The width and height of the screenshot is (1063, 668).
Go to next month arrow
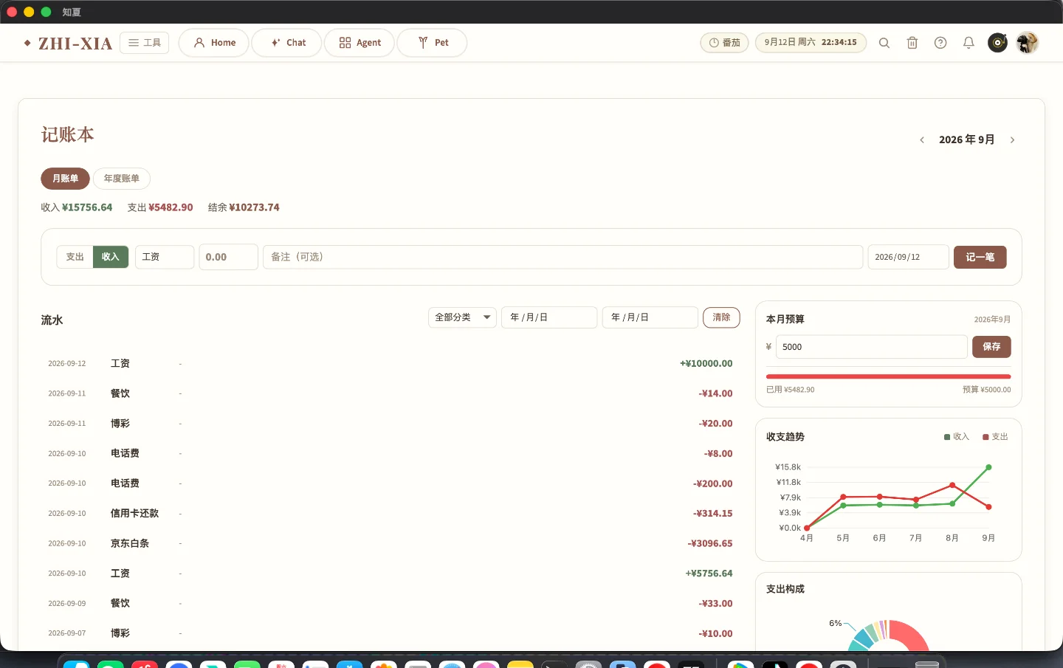tap(1012, 140)
